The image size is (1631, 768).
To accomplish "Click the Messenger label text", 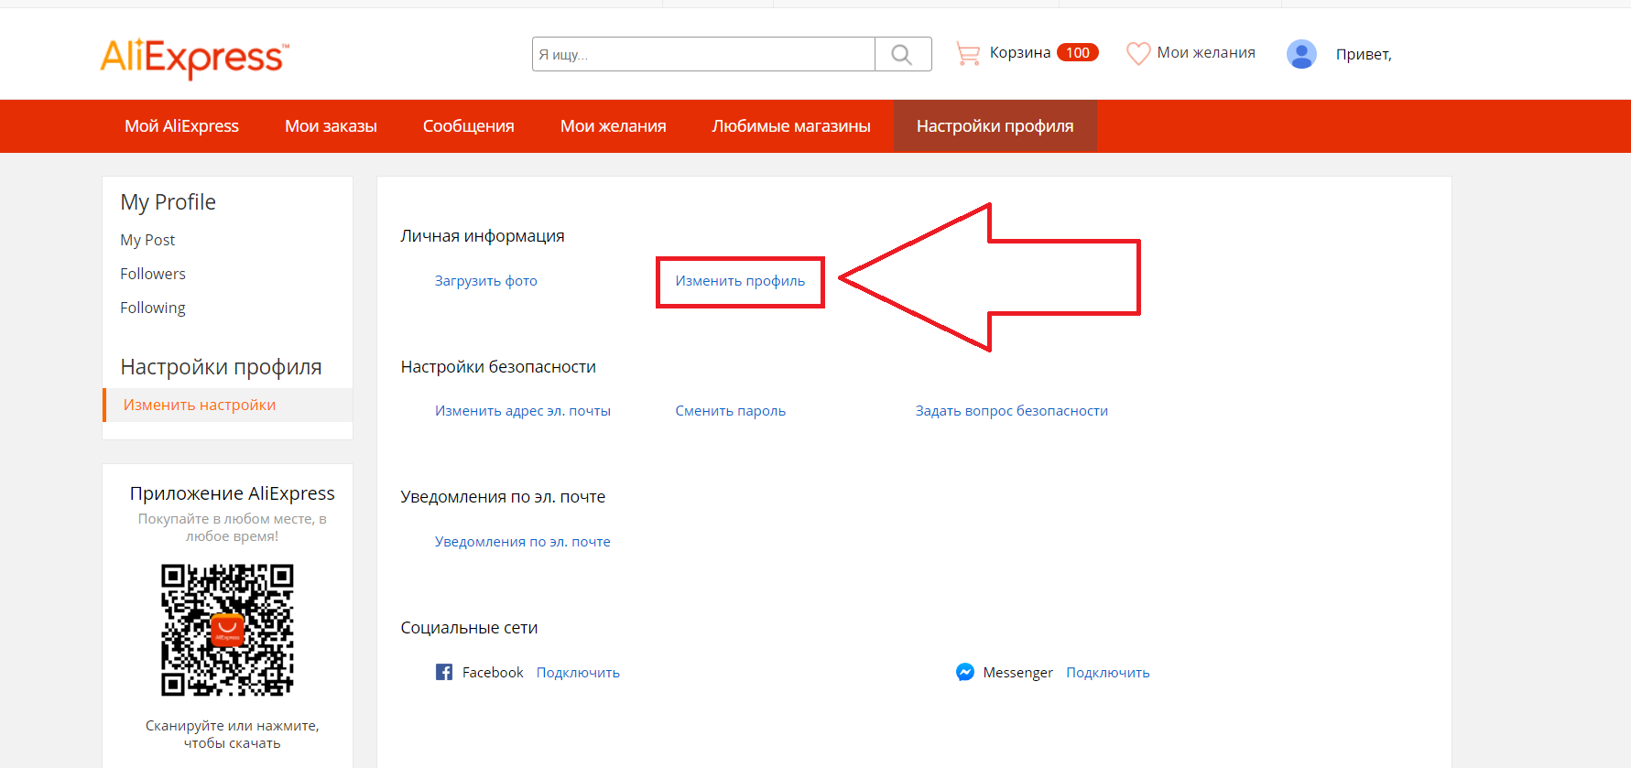I will click(x=1018, y=672).
